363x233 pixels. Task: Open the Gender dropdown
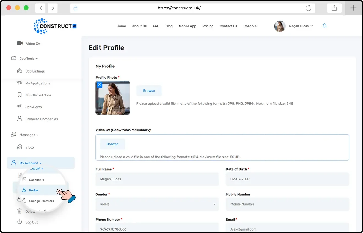tap(157, 204)
